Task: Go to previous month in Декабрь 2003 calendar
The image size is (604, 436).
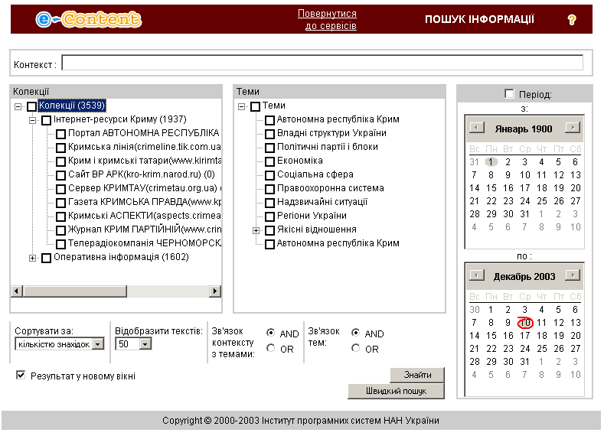Action: click(x=476, y=275)
